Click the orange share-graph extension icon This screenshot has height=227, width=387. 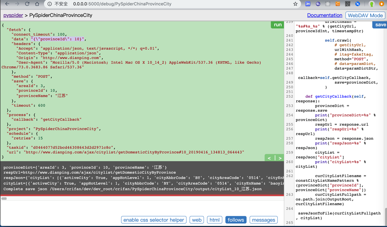[338, 4]
